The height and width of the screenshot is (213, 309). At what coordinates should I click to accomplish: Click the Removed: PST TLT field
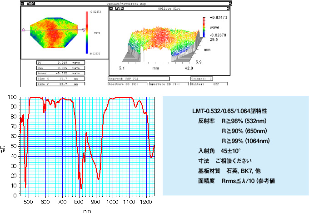[139, 78]
